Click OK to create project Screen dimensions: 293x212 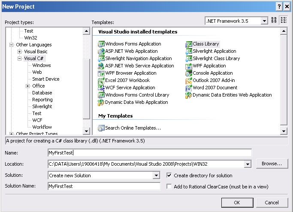point(237,203)
